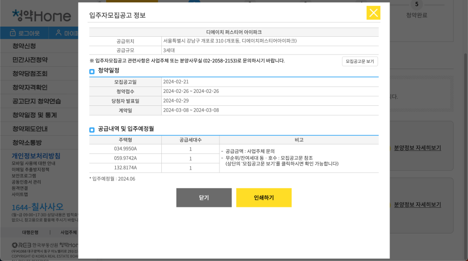The width and height of the screenshot is (468, 261).
Task: Open 모집공고문 보기 button
Action: coord(359,61)
